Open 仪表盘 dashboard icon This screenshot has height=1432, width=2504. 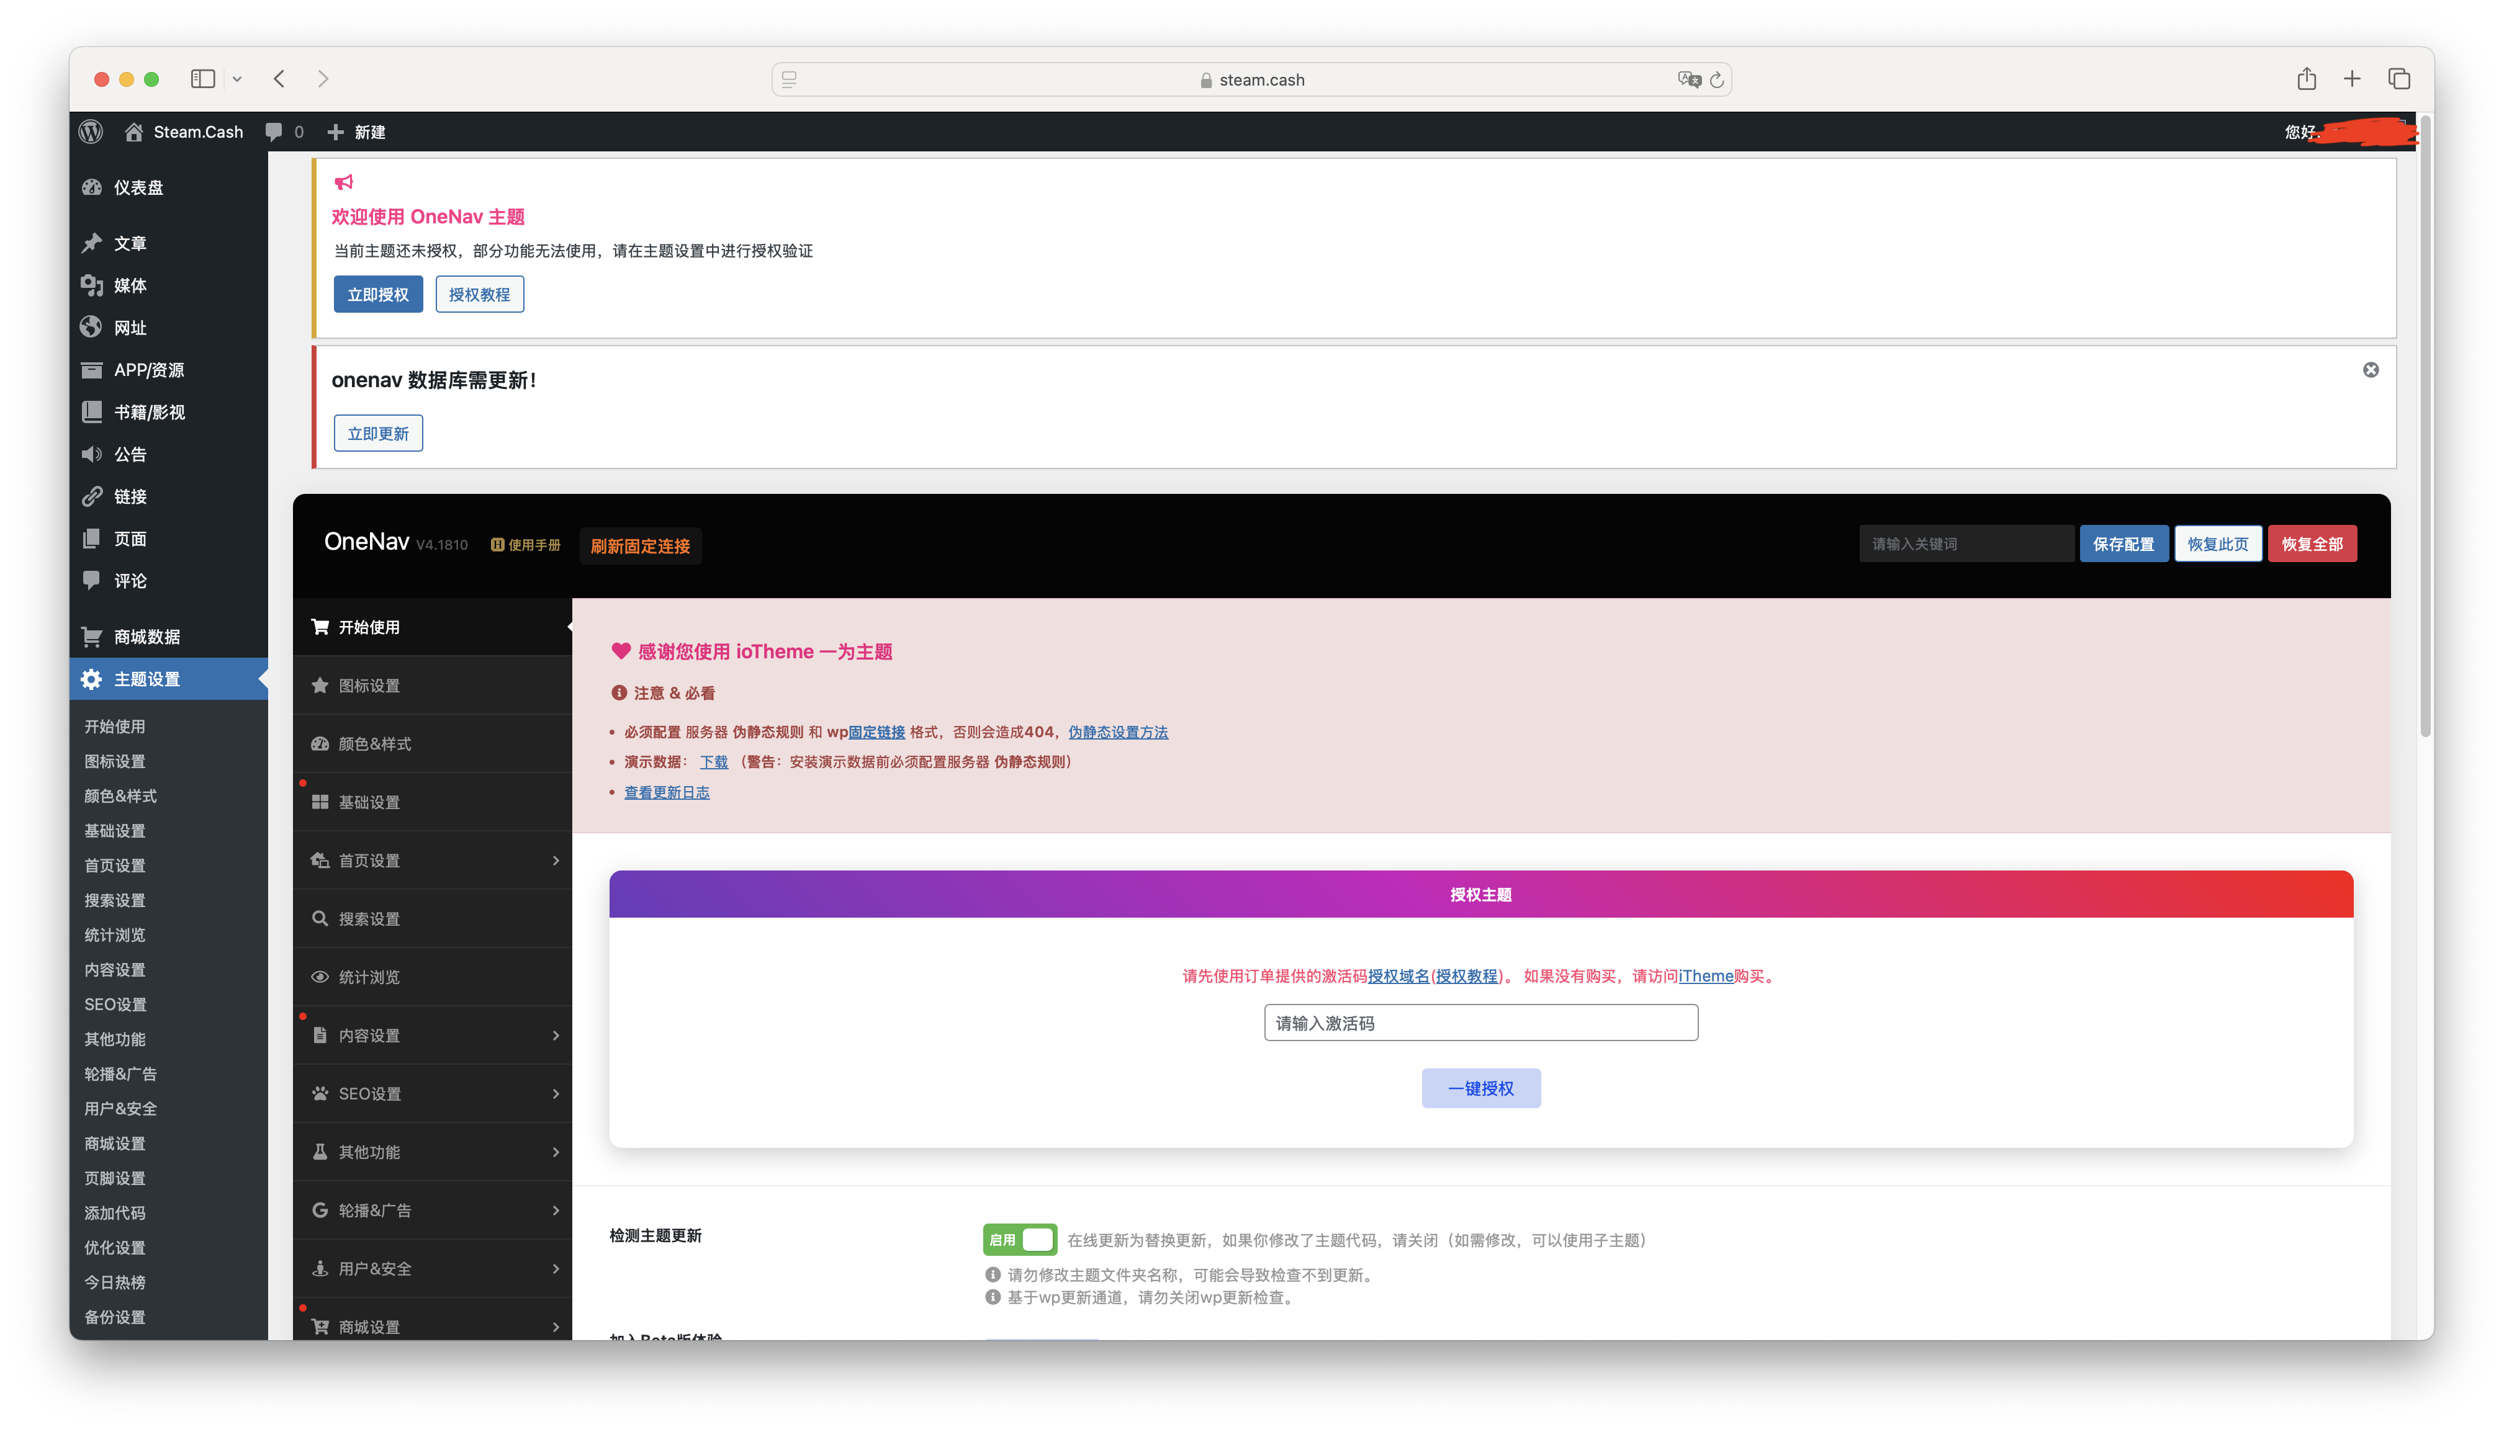[92, 187]
